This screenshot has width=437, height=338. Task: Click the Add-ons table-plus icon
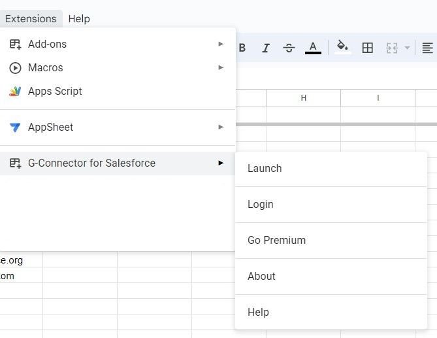point(15,44)
